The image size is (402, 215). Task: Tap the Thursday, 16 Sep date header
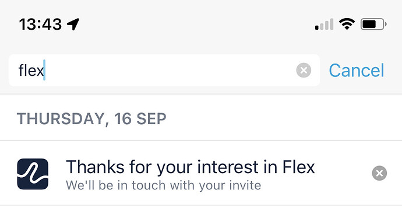coord(91,119)
